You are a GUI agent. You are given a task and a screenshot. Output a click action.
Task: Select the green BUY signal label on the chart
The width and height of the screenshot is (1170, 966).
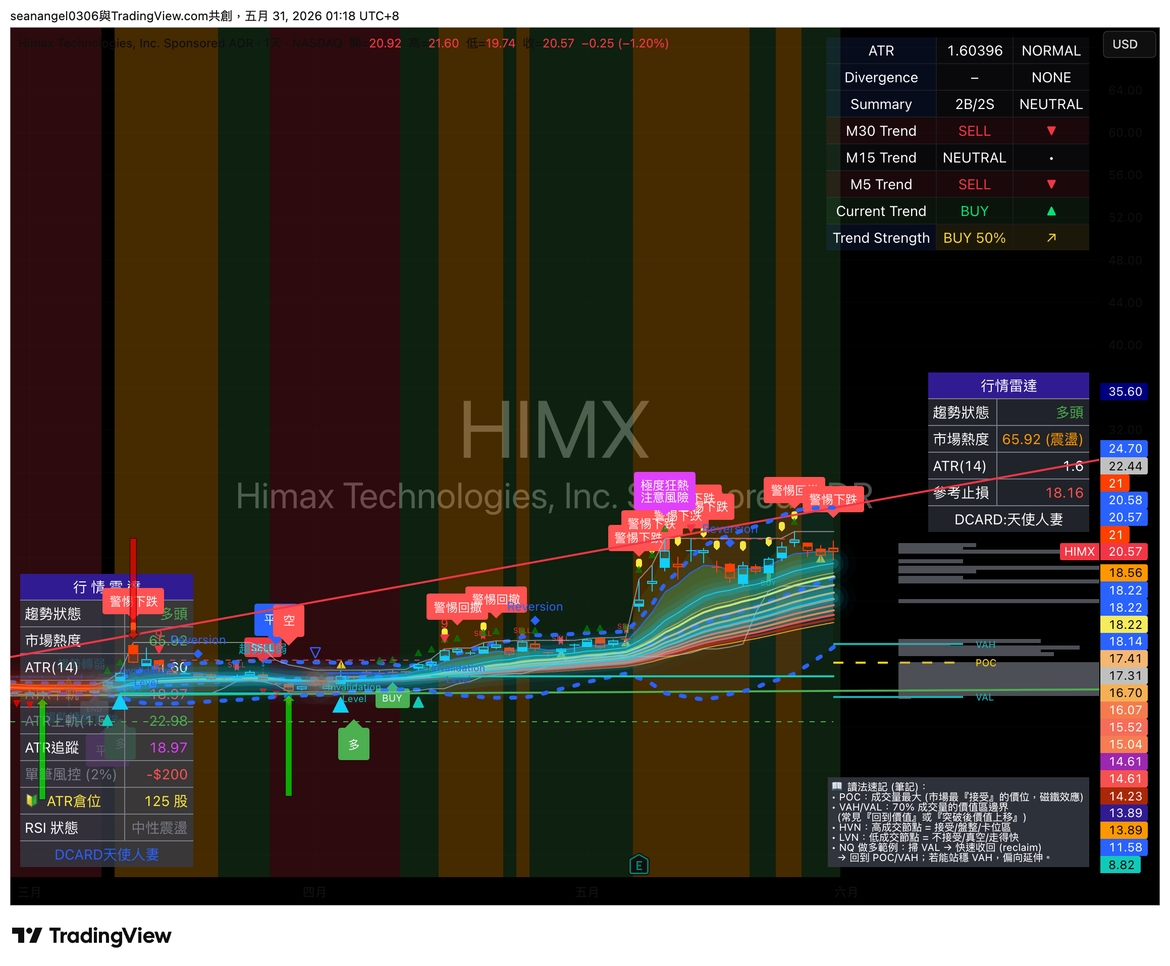(392, 697)
